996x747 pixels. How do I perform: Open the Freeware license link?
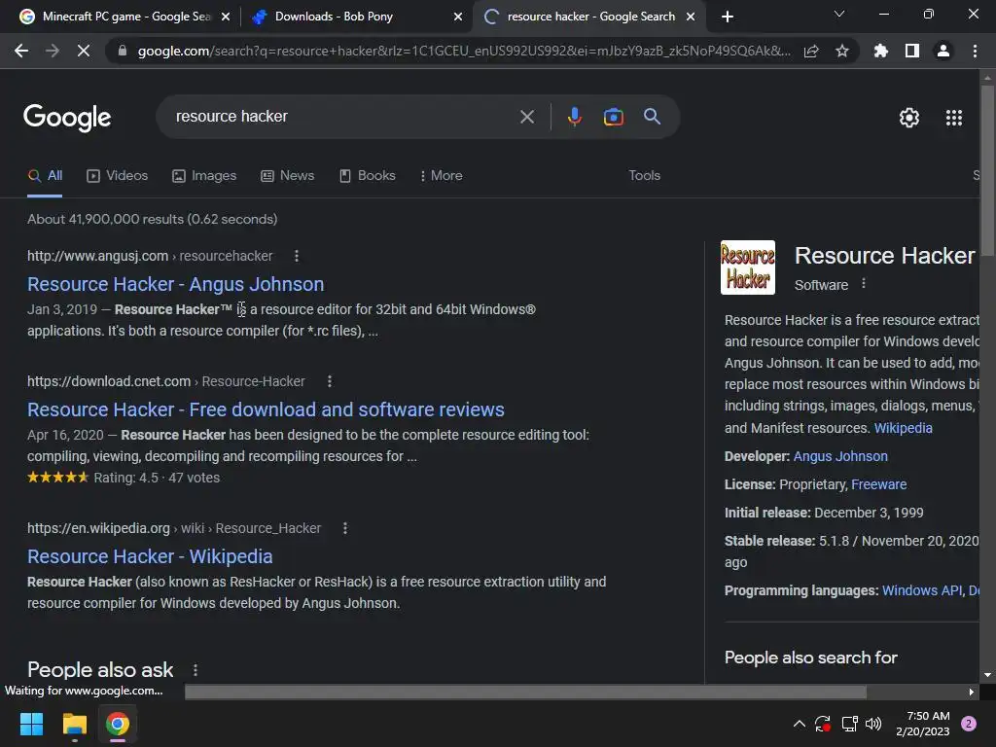pyautogui.click(x=878, y=484)
